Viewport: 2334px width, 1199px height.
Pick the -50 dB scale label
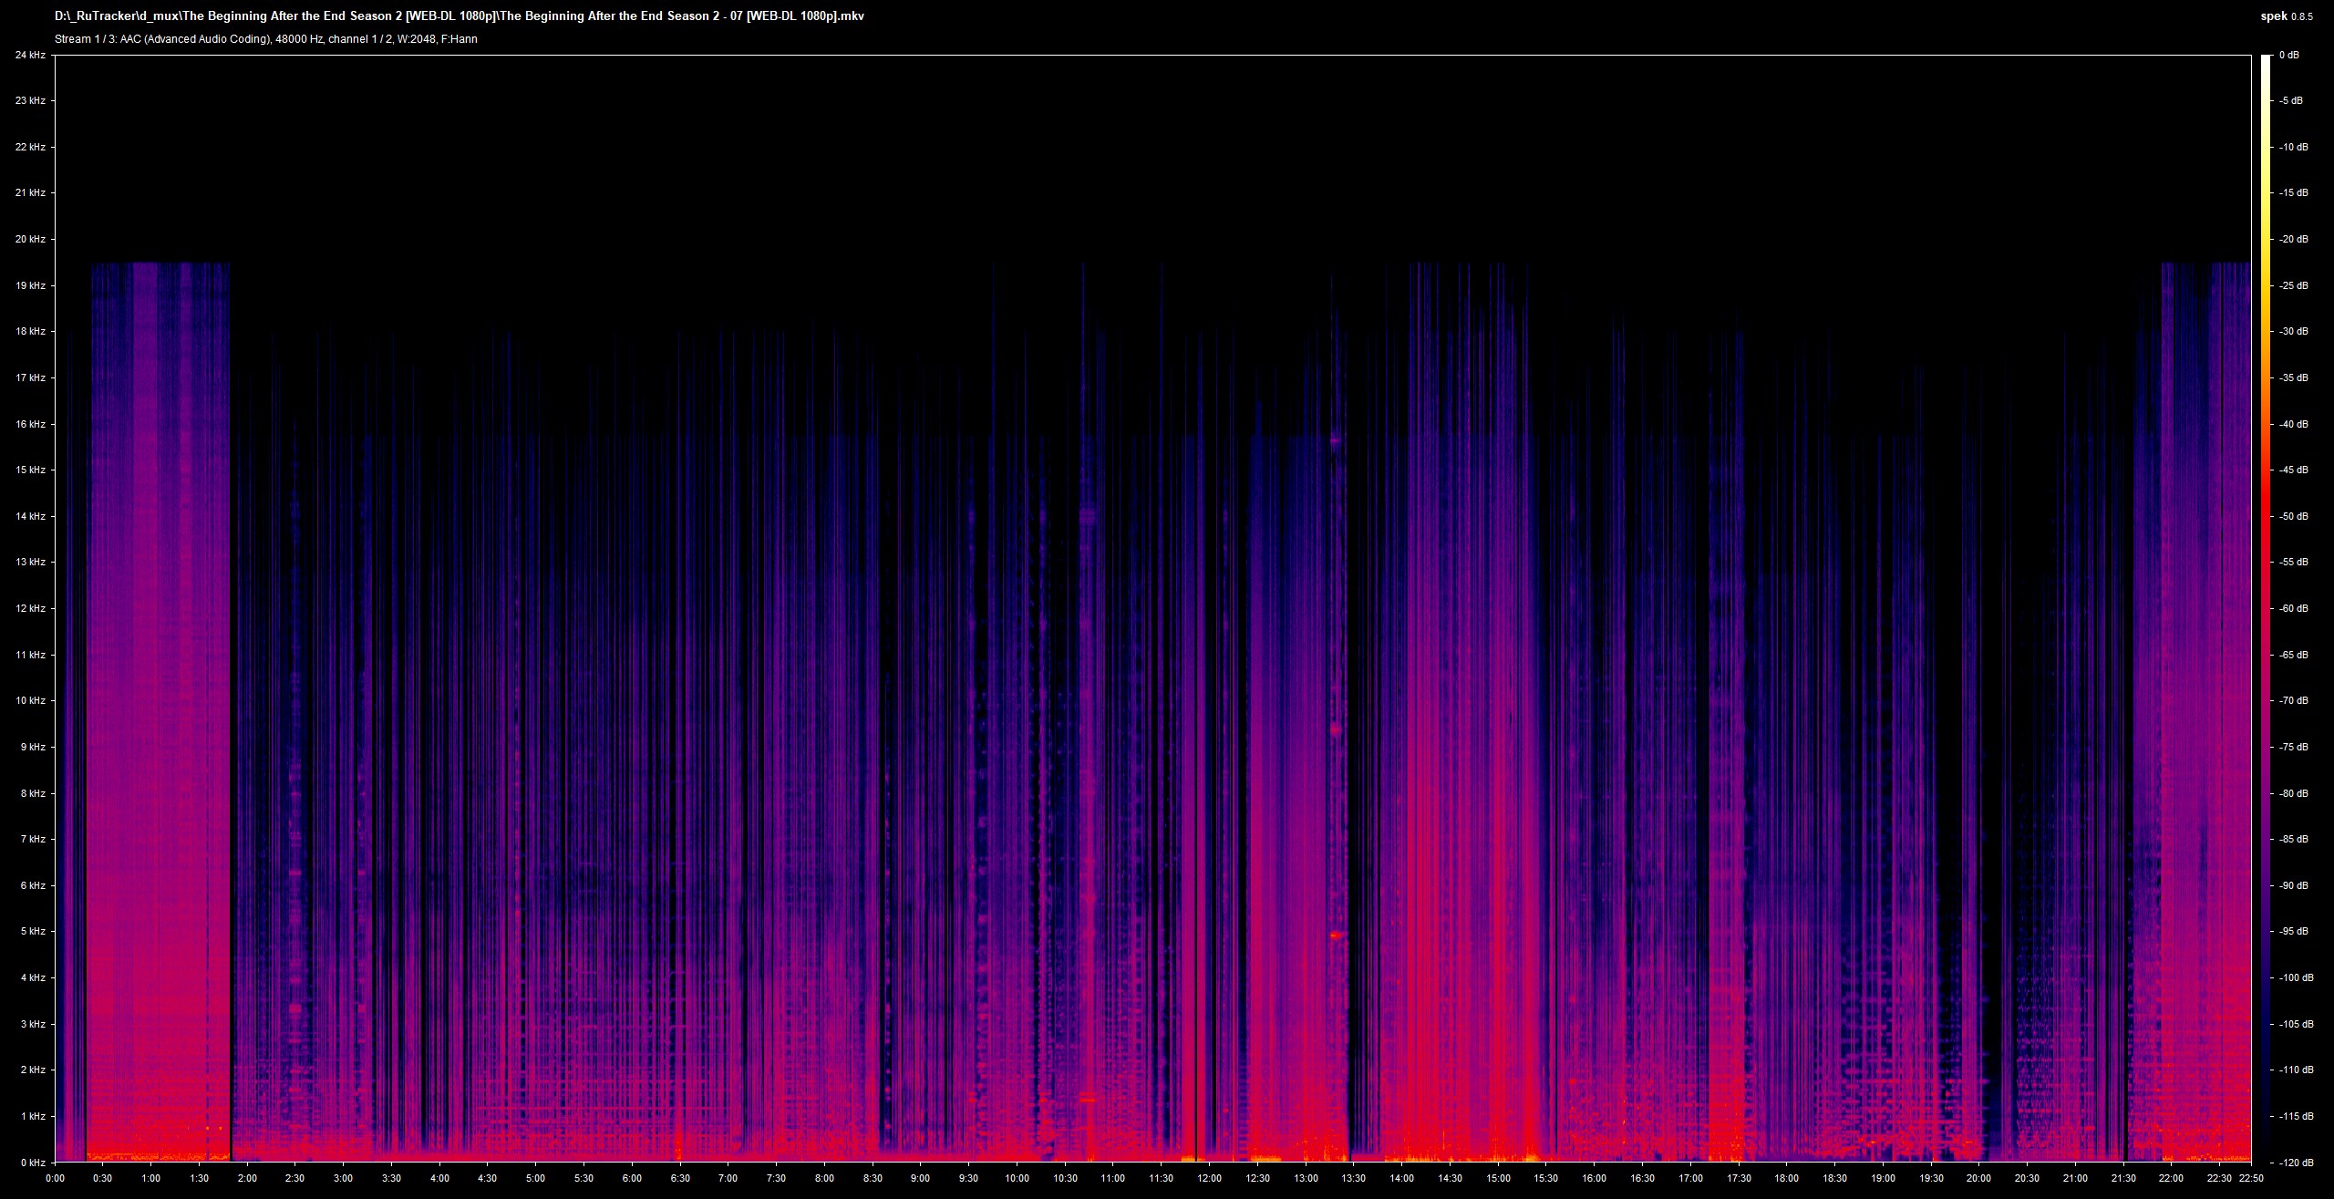2293,517
